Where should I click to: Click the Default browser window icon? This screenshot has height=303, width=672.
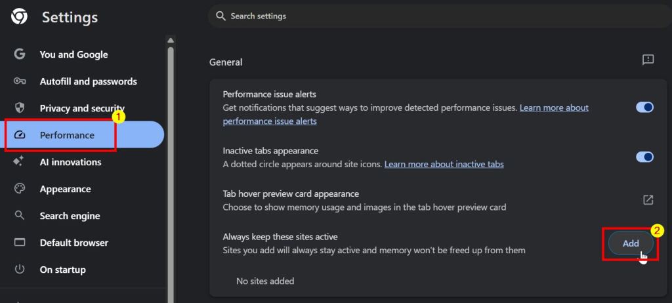20,243
